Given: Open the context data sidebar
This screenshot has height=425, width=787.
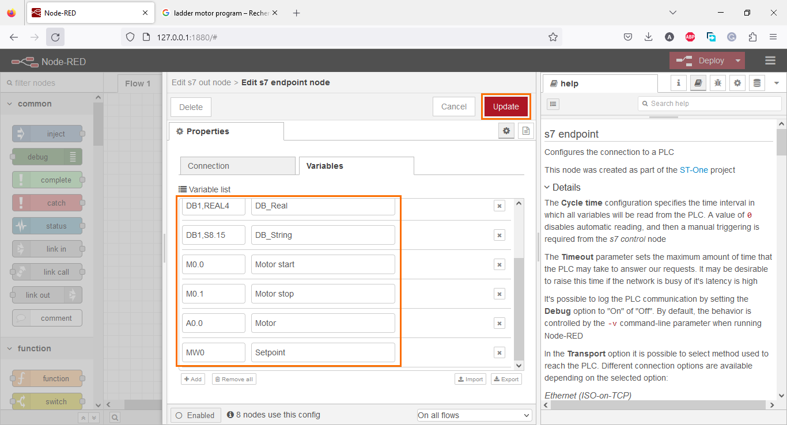Looking at the screenshot, I should [x=756, y=83].
